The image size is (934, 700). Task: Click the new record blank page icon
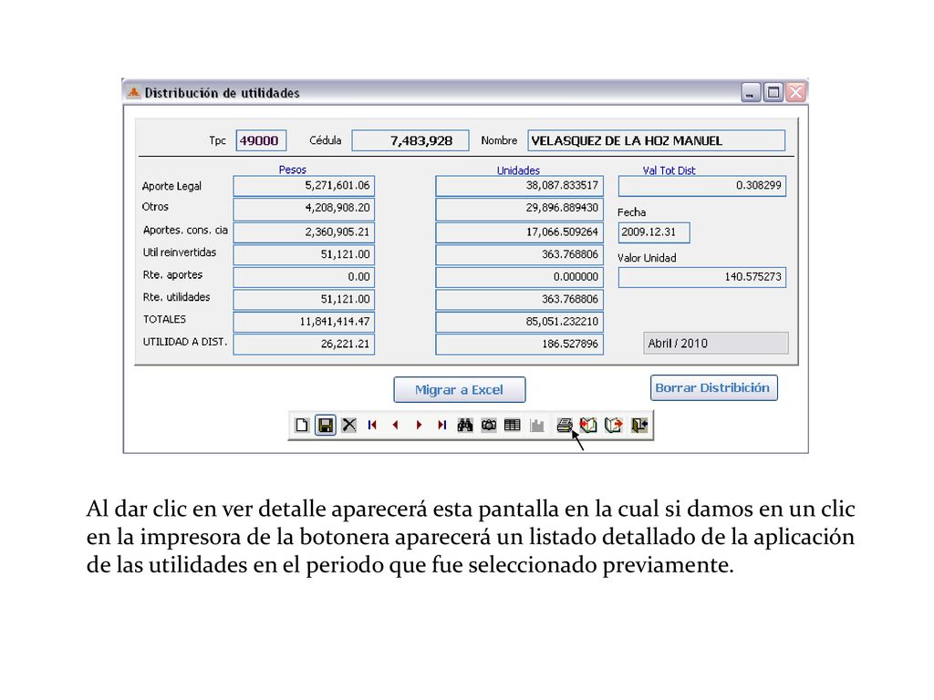(x=302, y=425)
